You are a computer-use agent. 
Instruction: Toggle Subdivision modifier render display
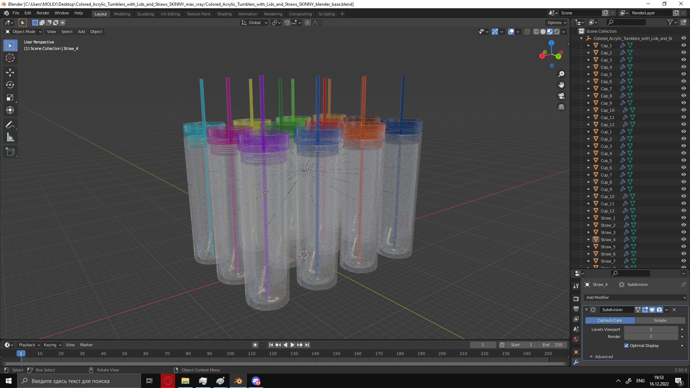(x=659, y=310)
